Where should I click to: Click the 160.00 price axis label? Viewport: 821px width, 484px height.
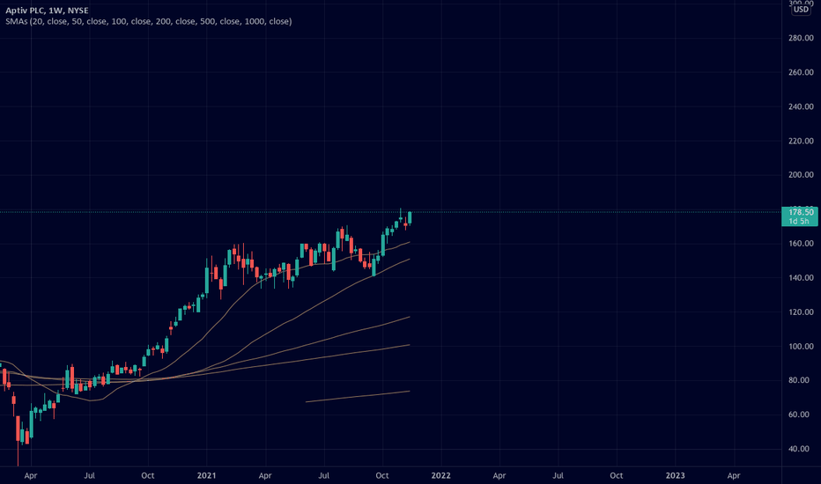(801, 243)
